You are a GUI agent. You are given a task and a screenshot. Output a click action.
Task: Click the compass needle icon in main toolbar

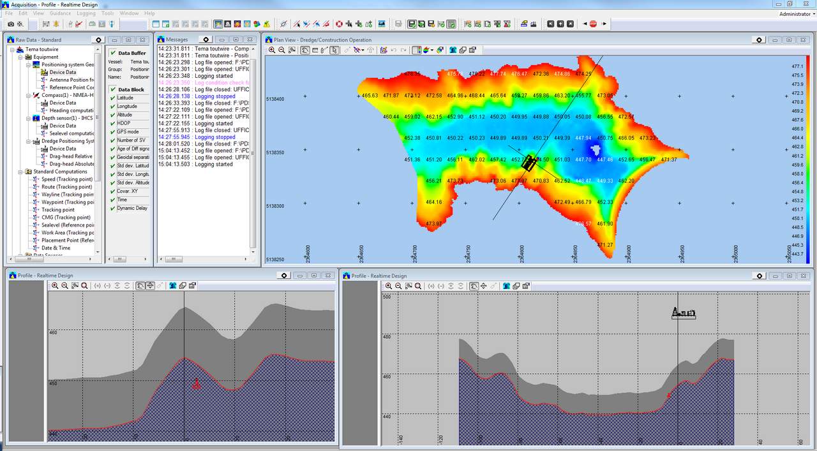pos(284,24)
